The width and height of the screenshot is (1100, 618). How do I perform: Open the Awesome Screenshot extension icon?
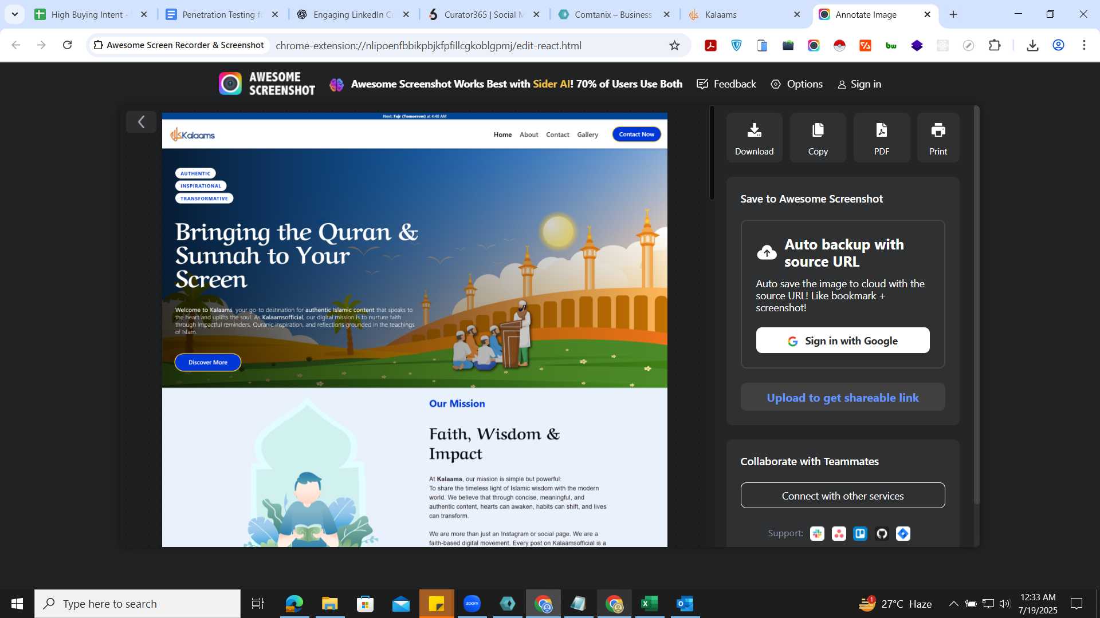coord(814,46)
